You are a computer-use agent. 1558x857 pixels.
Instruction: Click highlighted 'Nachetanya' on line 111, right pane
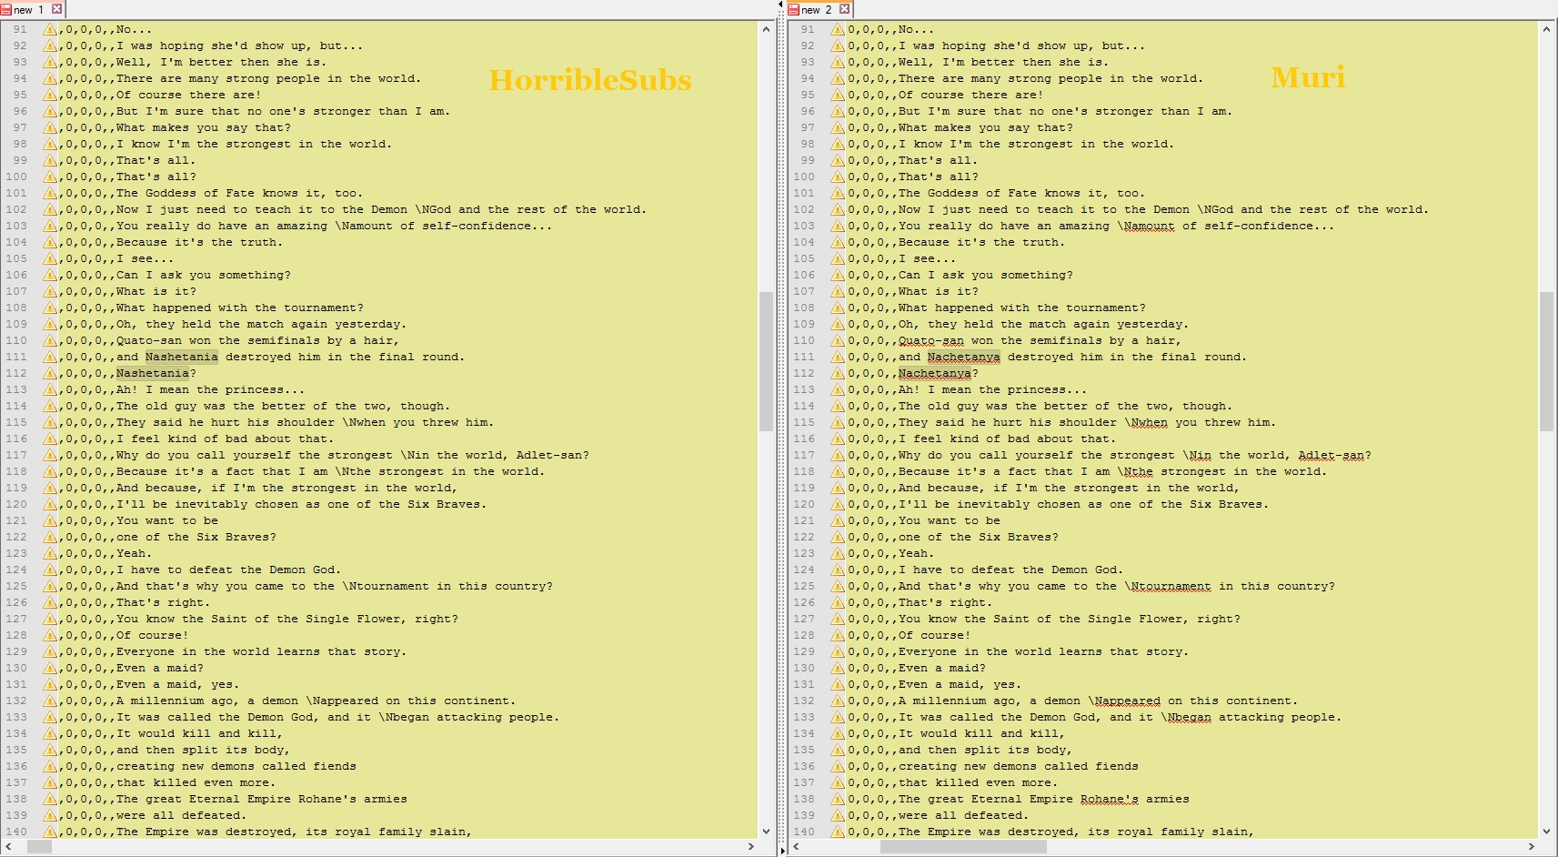963,358
